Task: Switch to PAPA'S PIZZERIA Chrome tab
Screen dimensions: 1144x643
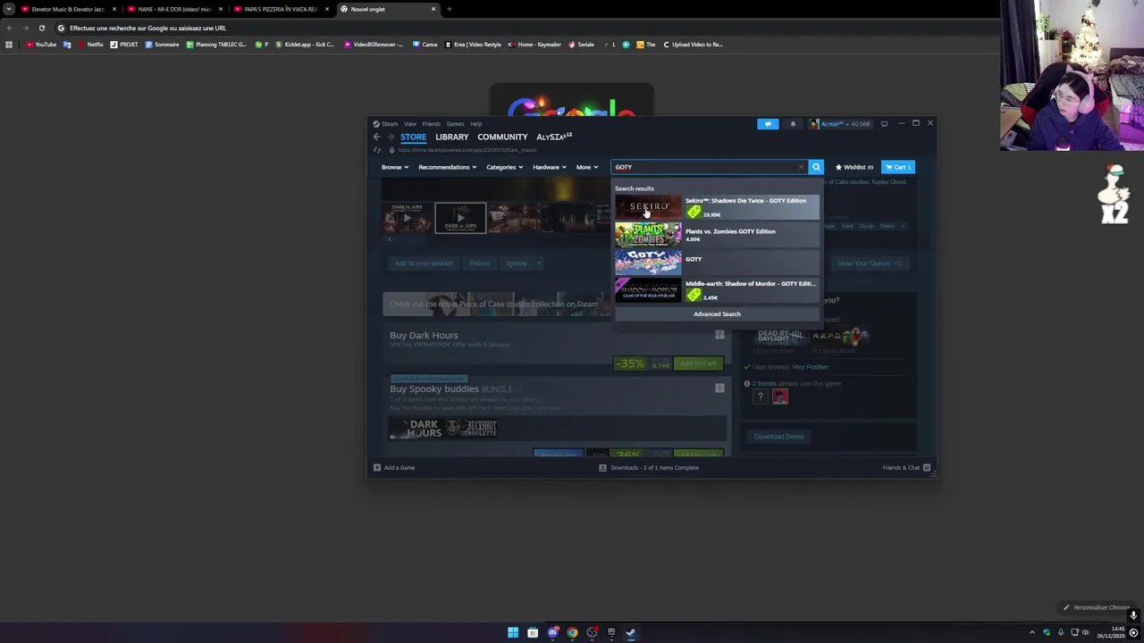Action: [281, 9]
